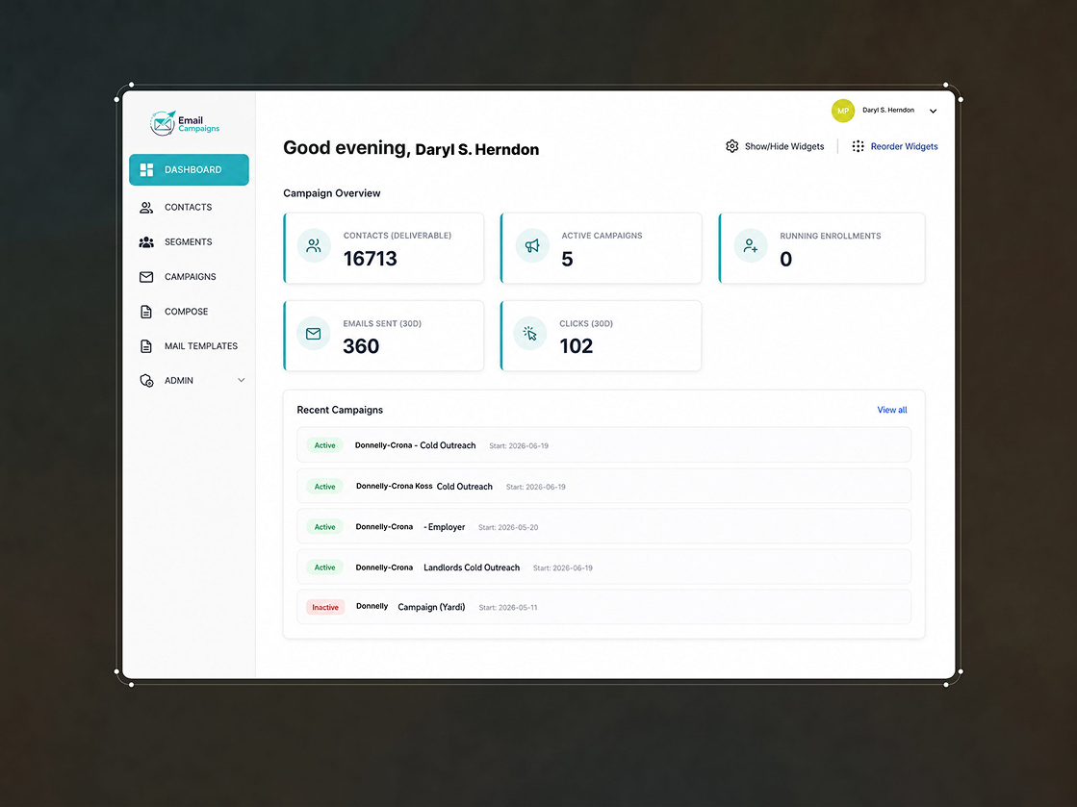1077x807 pixels.
Task: Click the Compose document icon
Action: (146, 312)
